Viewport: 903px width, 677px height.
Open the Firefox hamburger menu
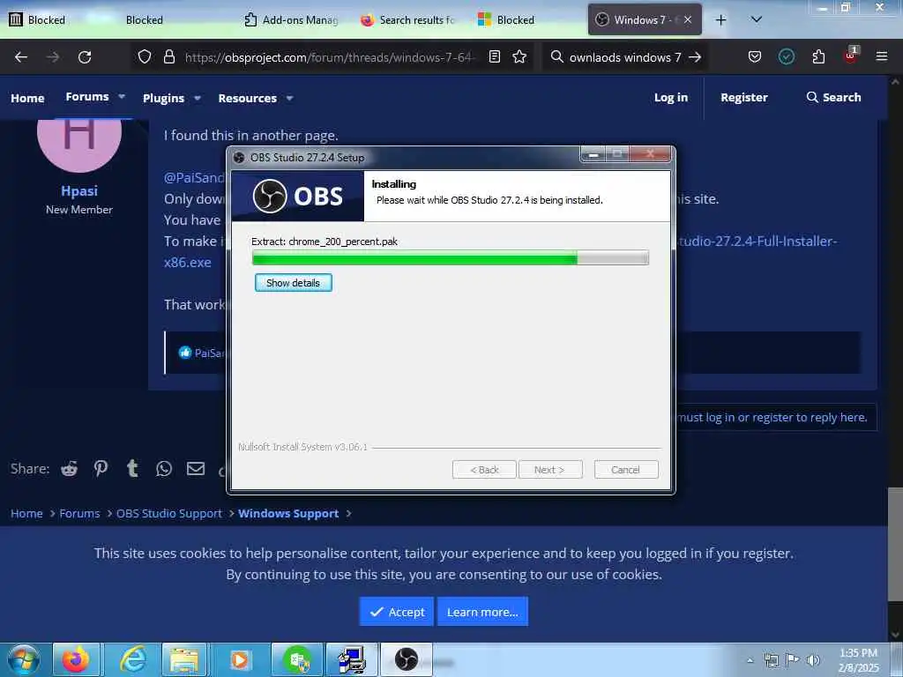coord(881,56)
